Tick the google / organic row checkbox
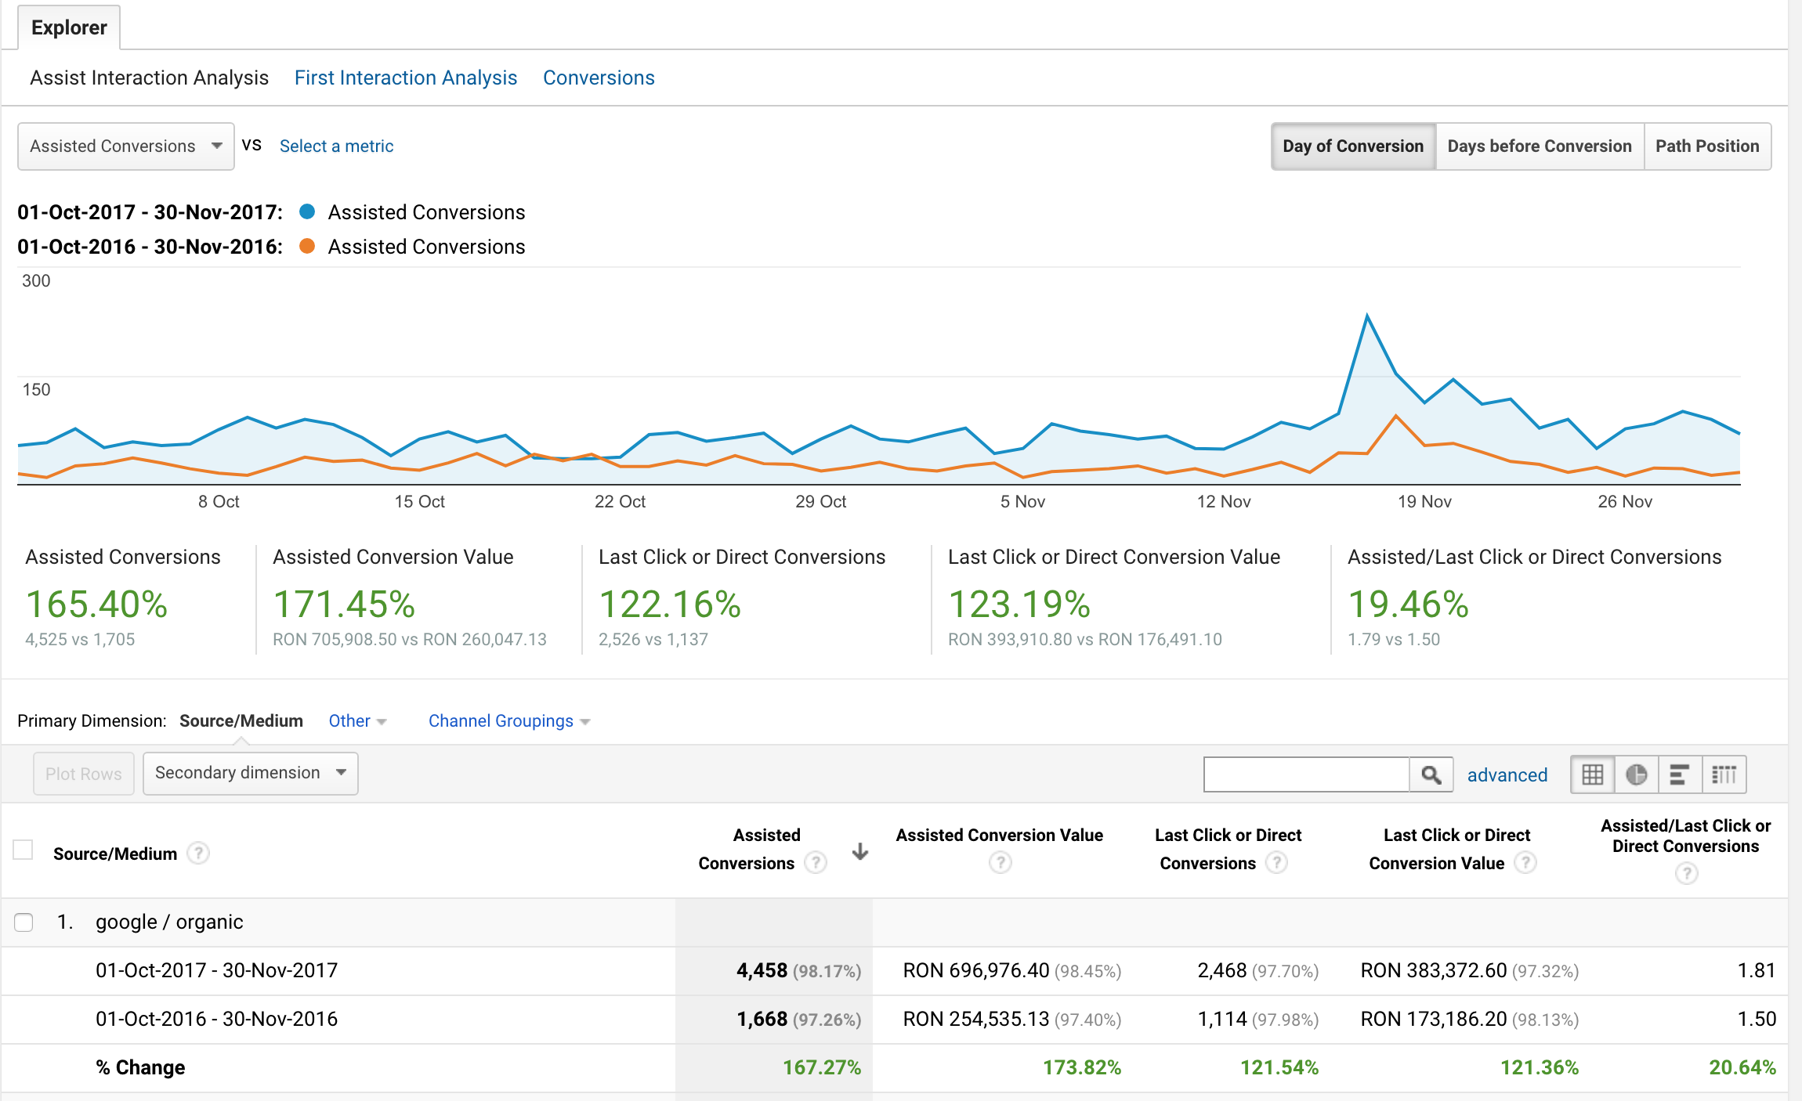 click(x=24, y=922)
